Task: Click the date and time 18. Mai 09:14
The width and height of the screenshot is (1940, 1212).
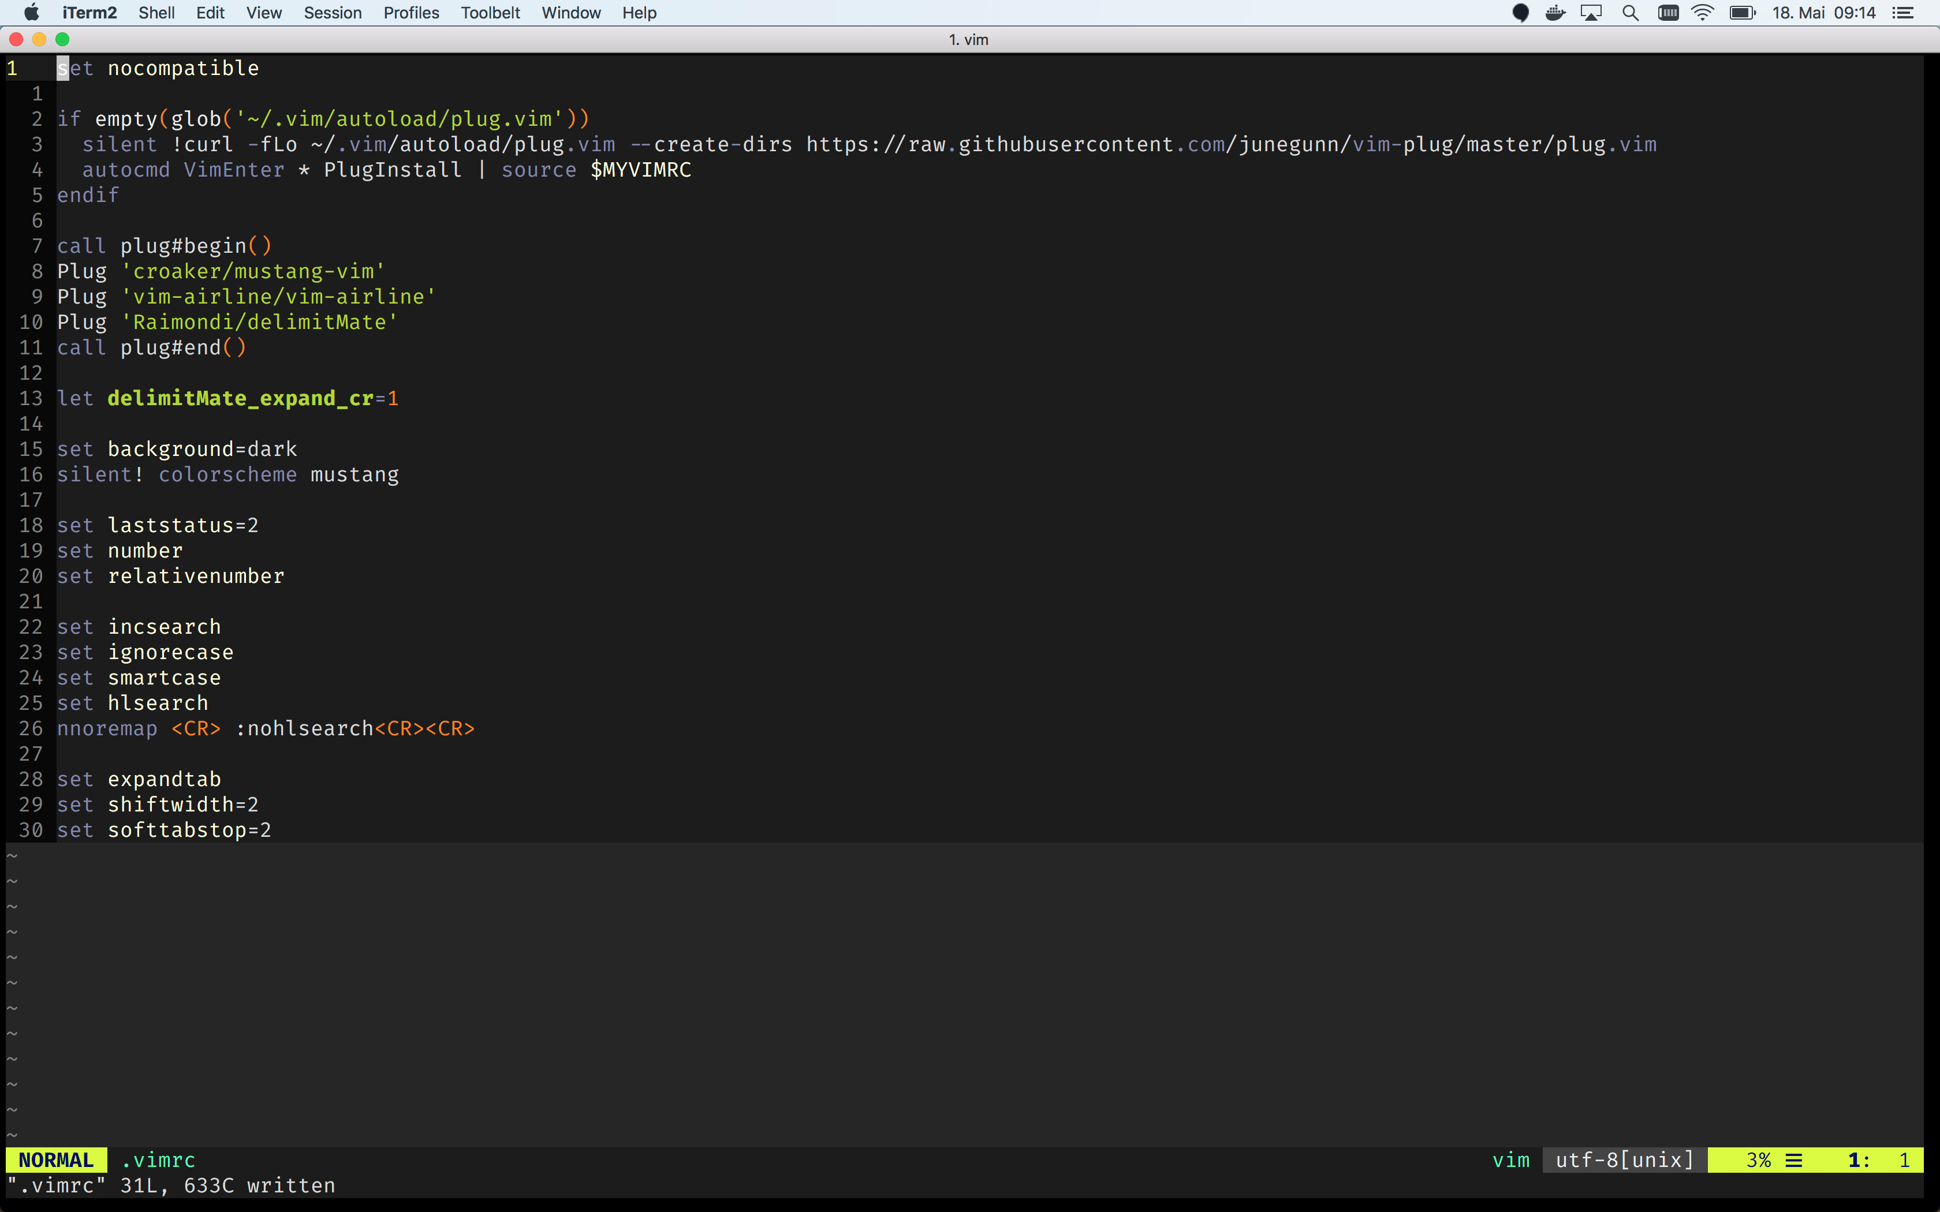Action: pyautogui.click(x=1824, y=13)
